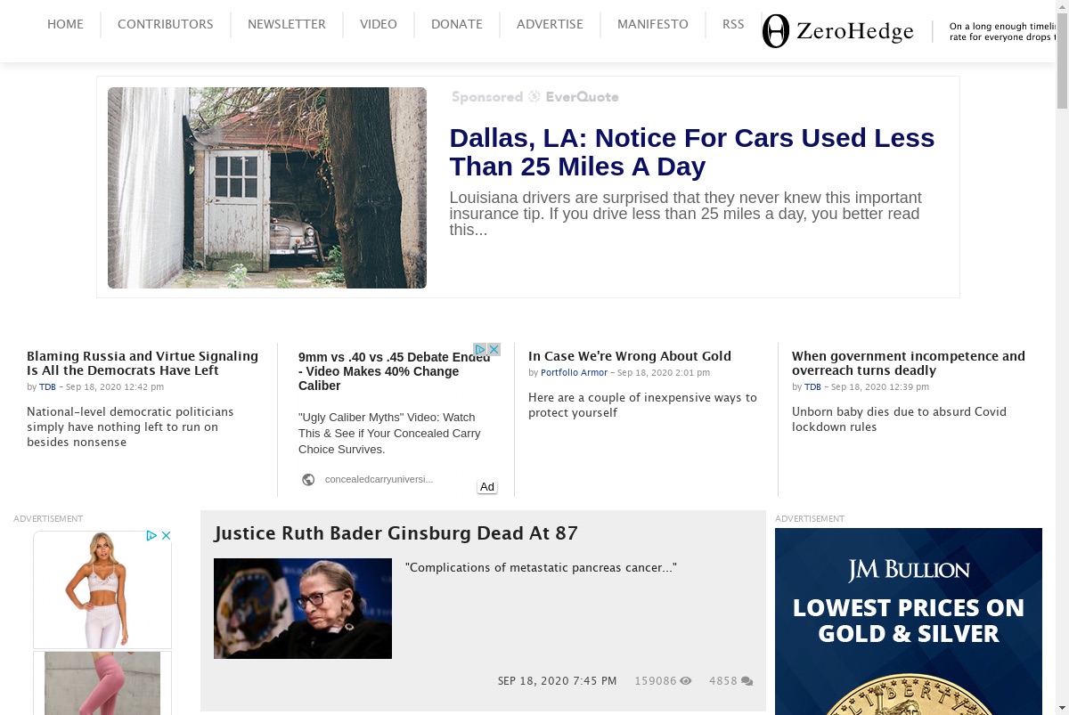Viewport: 1069px width, 715px height.
Task: Click AdChoices triangle on caliber ad
Action: pyautogui.click(x=480, y=350)
